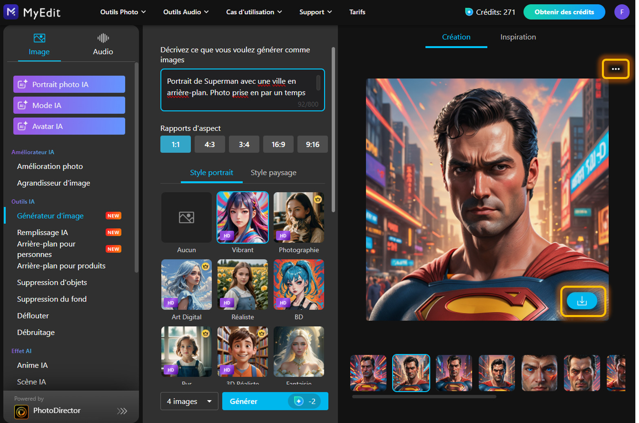Viewport: 639px width, 423px height.
Task: Click the Générer button
Action: coord(275,401)
